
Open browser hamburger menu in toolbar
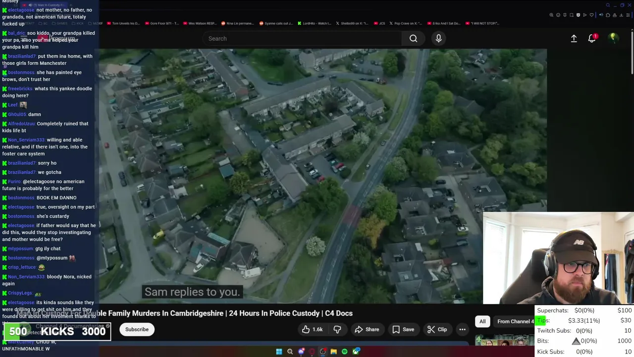point(627,15)
